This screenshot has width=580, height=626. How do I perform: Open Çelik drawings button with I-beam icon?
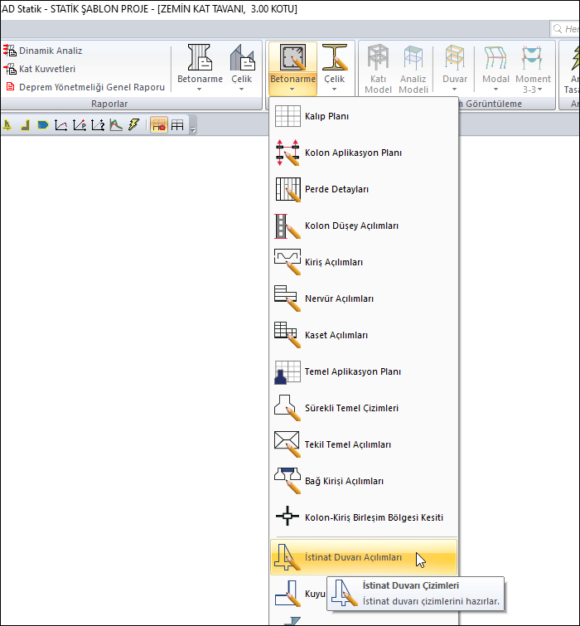pos(334,64)
